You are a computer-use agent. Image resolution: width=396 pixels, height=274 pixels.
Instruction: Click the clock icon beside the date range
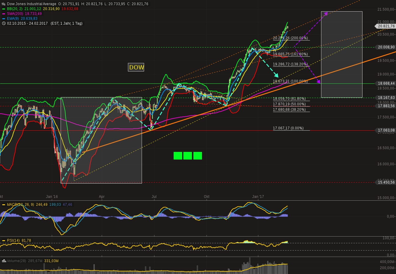coord(4,23)
